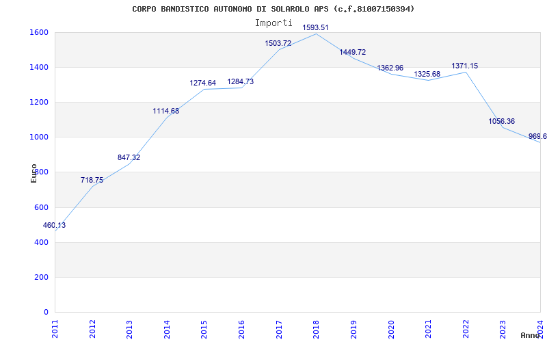Click the Anno x-axis label

coord(531,335)
